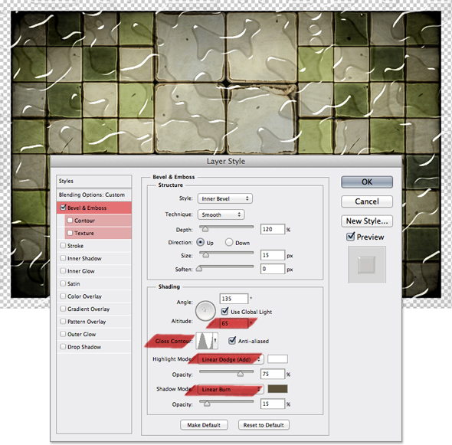Click the Altitude value field
The width and height of the screenshot is (452, 445).
234,323
